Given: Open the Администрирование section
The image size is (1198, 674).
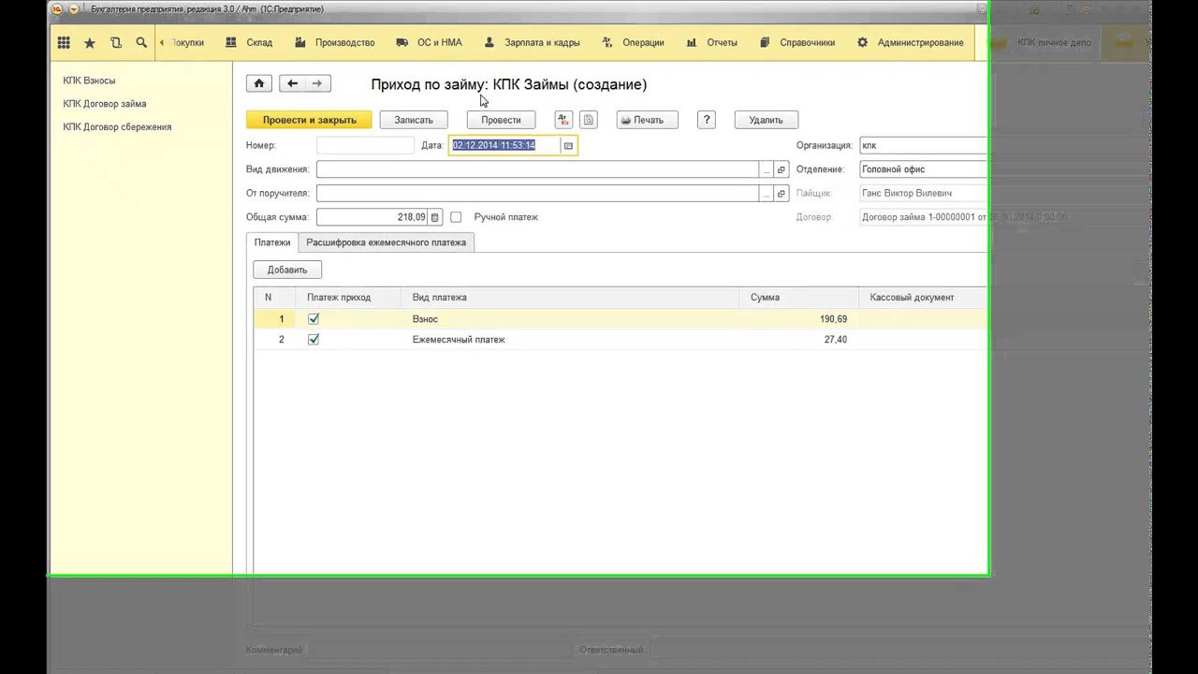Looking at the screenshot, I should (911, 42).
